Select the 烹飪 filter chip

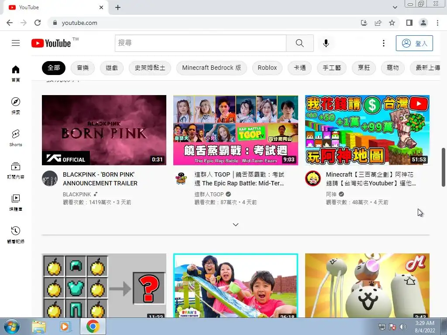364,68
